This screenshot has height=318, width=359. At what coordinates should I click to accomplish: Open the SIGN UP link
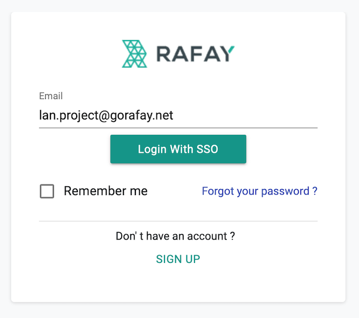point(178,259)
